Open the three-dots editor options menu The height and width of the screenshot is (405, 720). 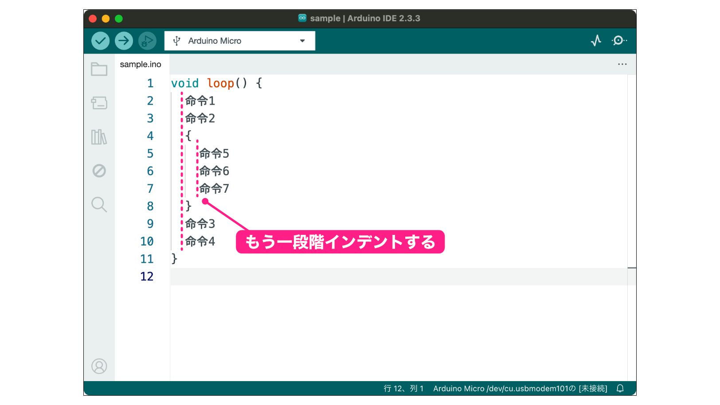pos(622,64)
